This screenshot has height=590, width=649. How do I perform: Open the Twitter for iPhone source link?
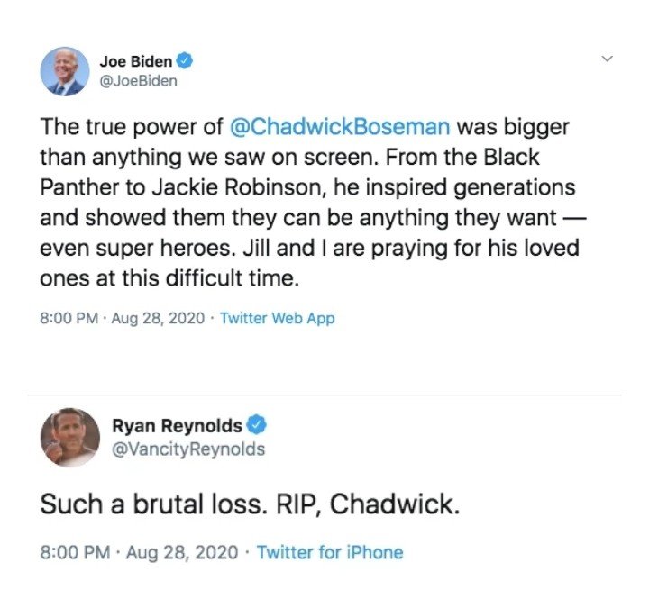[330, 552]
